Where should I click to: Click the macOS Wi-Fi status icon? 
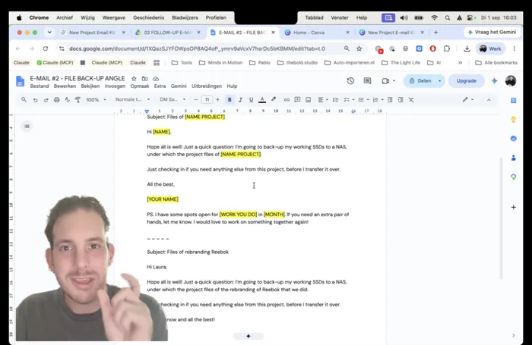(434, 17)
